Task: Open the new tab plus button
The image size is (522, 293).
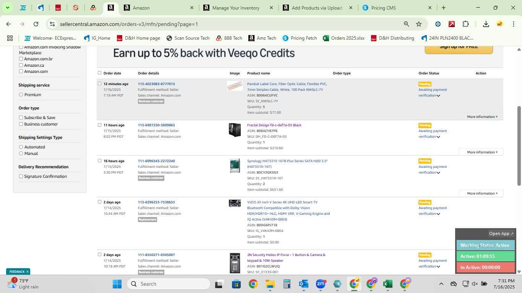Action: click(x=443, y=8)
